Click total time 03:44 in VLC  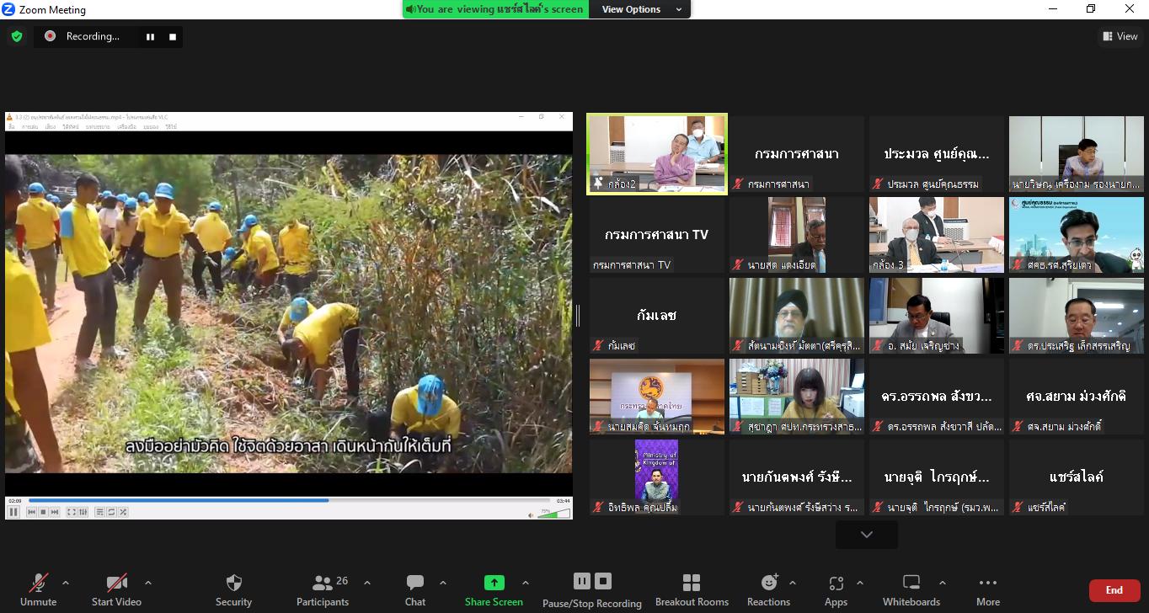pyautogui.click(x=564, y=500)
